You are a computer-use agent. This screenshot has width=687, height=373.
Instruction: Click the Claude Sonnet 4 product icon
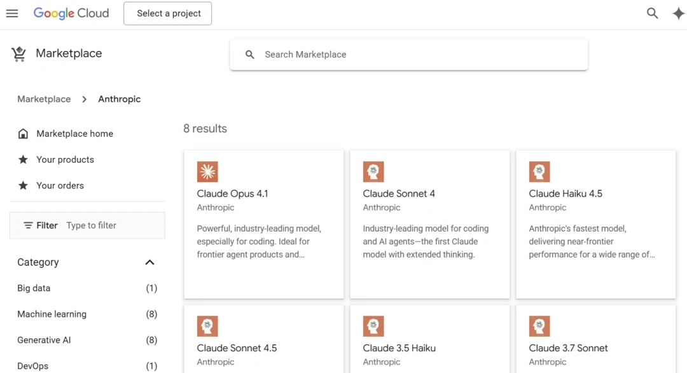(x=373, y=172)
